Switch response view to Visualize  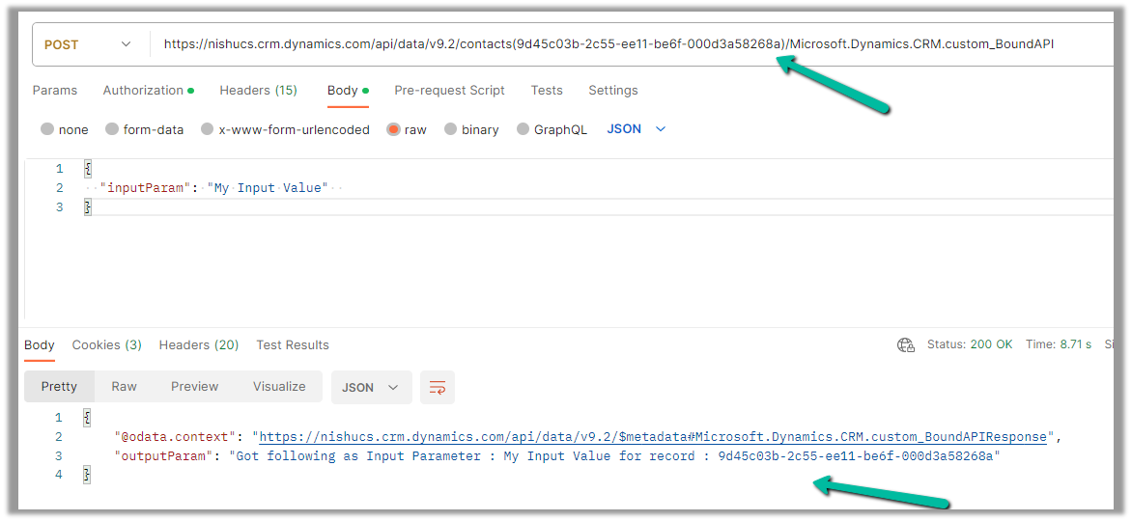(279, 386)
